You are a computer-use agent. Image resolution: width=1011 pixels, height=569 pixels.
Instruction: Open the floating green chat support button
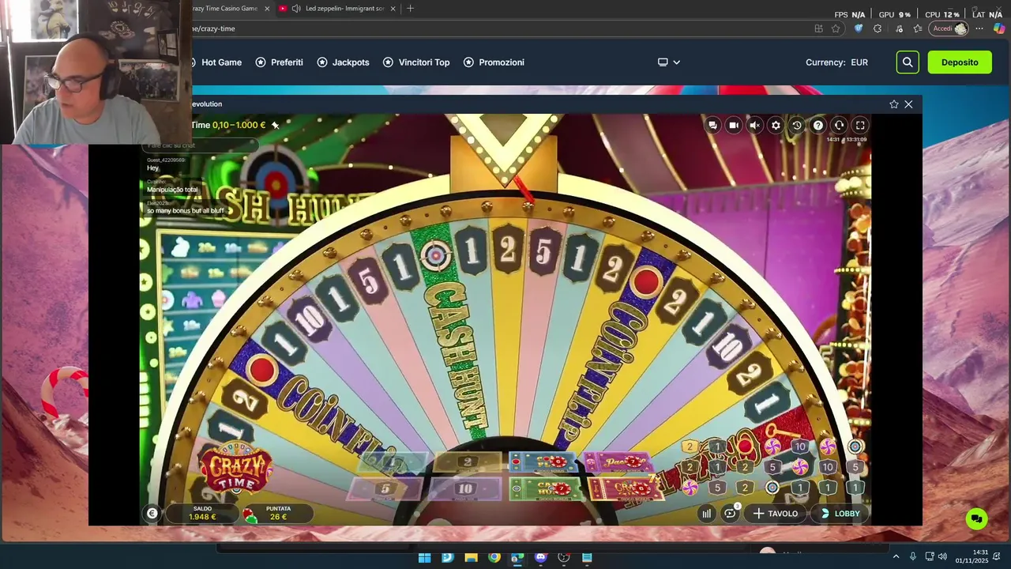(x=977, y=518)
